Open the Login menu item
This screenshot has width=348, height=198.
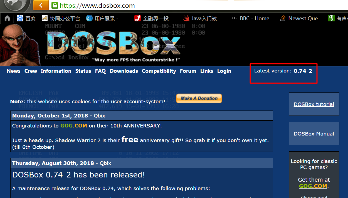tap(224, 71)
